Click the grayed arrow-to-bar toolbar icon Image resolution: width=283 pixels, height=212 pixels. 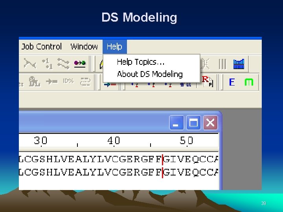click(x=52, y=82)
